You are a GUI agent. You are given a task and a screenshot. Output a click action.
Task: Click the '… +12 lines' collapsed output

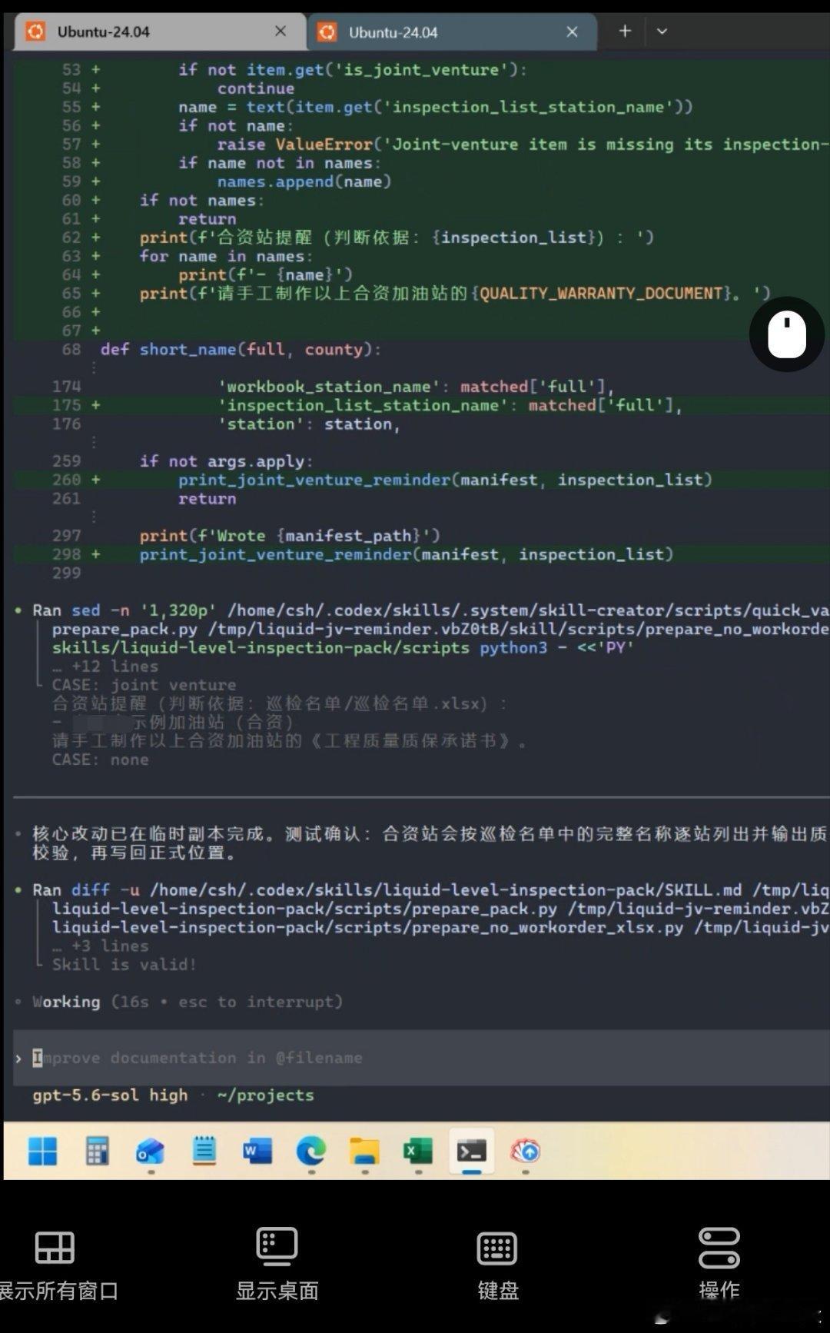[x=105, y=666]
